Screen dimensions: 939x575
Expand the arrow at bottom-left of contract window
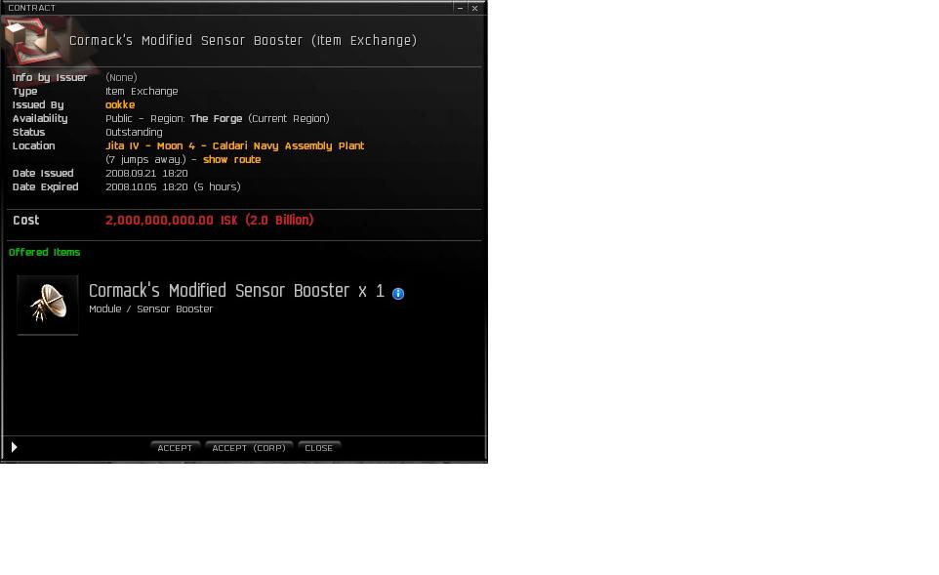15,447
